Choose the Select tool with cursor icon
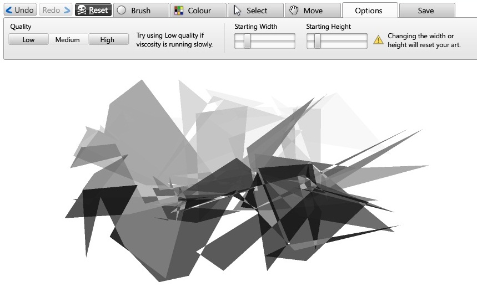 (255, 11)
